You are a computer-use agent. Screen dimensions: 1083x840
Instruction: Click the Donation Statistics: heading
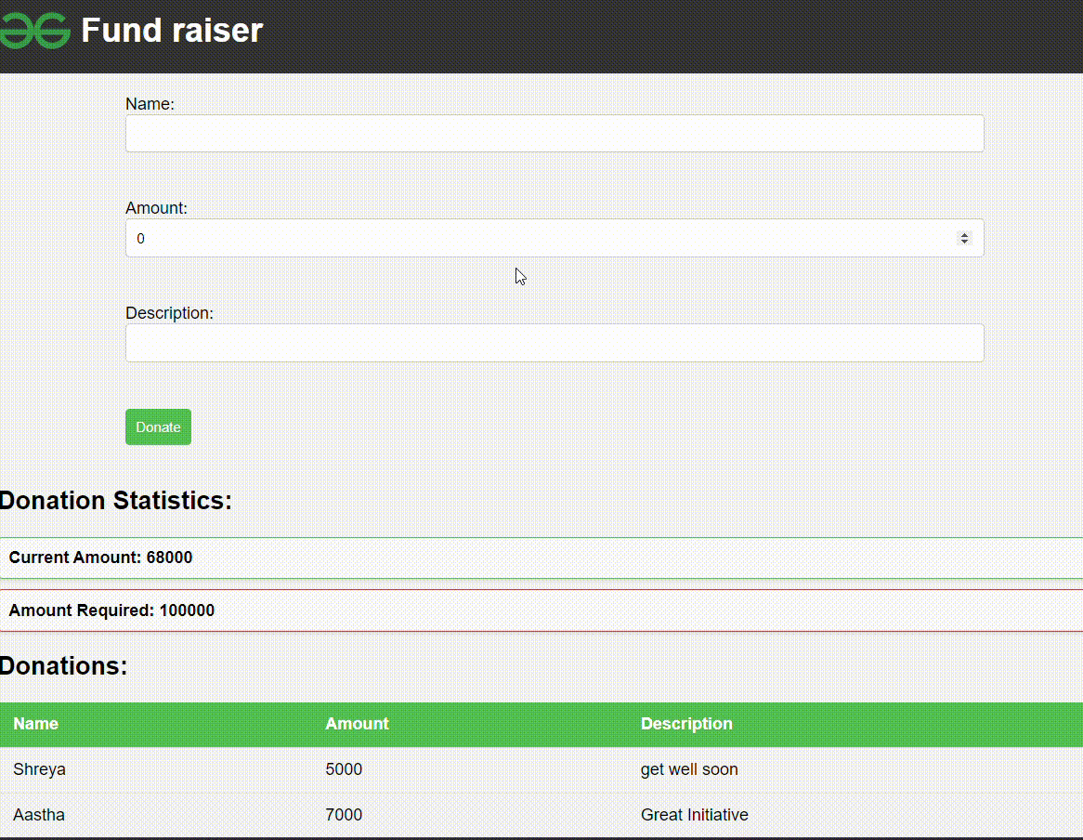pyautogui.click(x=115, y=500)
